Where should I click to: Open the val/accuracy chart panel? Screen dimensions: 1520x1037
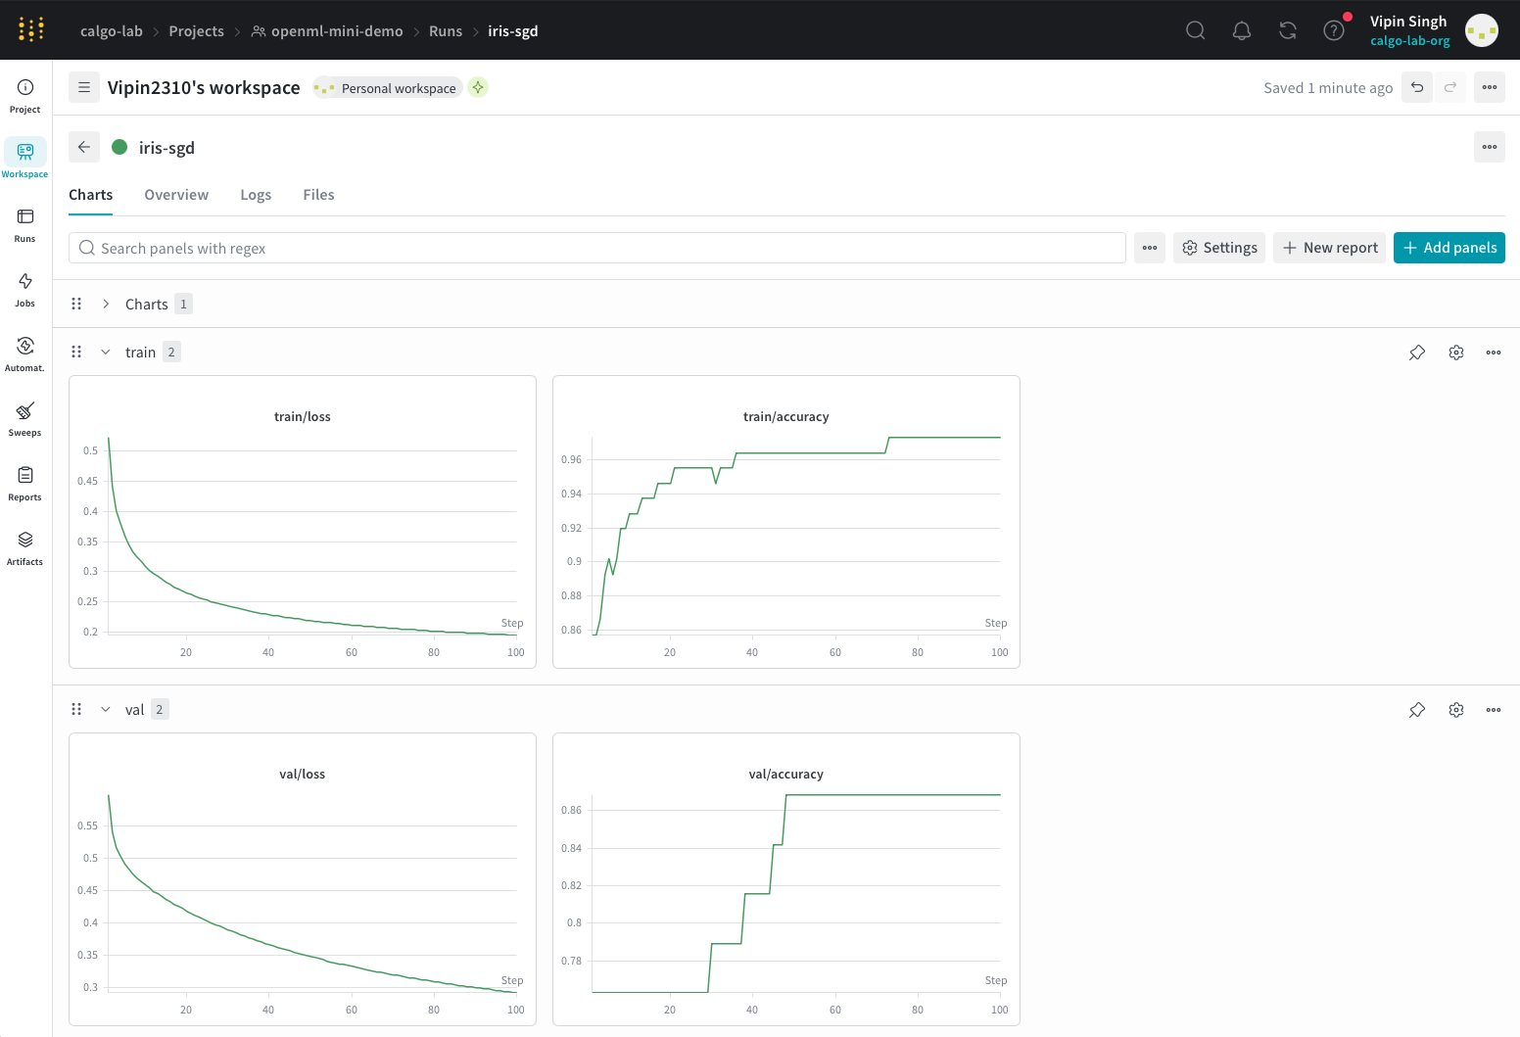(x=786, y=879)
